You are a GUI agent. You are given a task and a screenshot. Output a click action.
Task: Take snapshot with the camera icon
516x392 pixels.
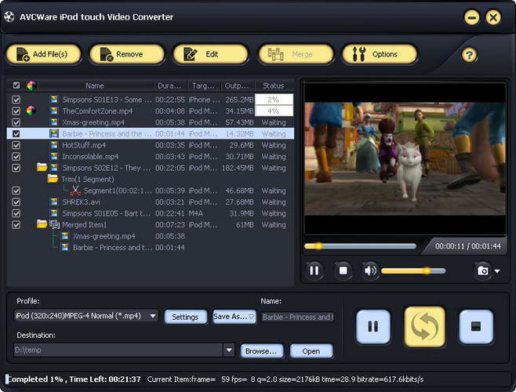(x=483, y=271)
